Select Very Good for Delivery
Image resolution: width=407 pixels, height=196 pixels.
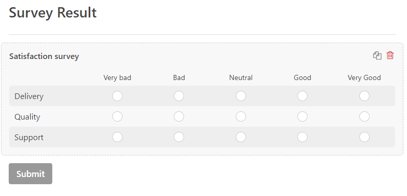364,96
